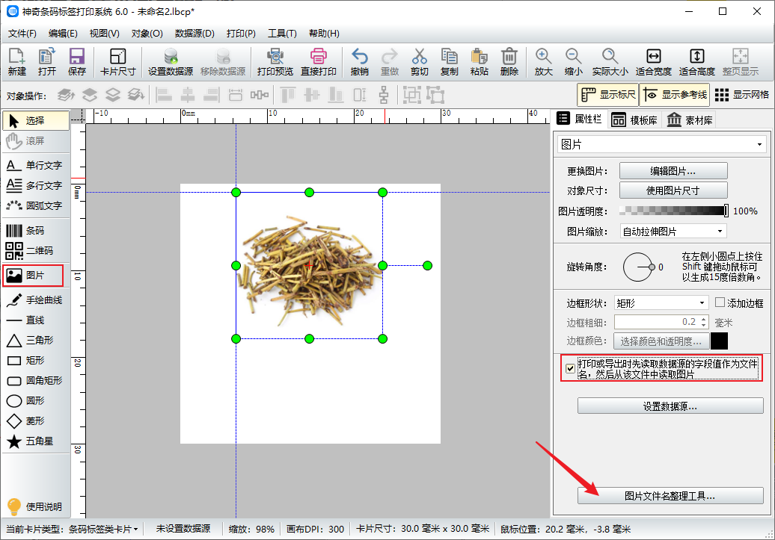775x540 pixels.
Task: Select the 二维码 QR code tool
Action: 35,251
